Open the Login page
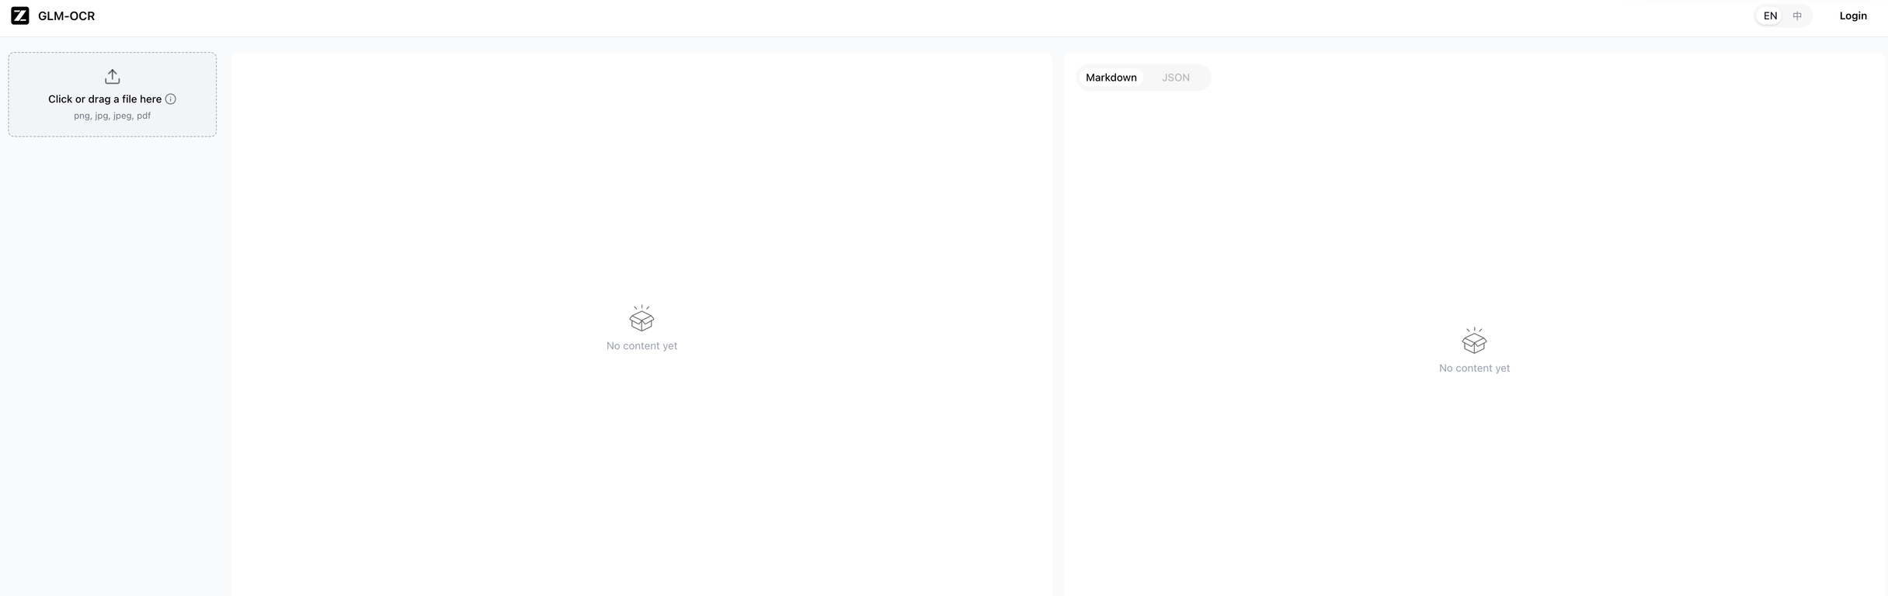 [1853, 16]
